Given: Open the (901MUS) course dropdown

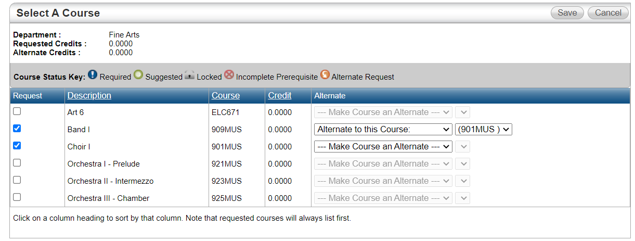Looking at the screenshot, I should (484, 129).
